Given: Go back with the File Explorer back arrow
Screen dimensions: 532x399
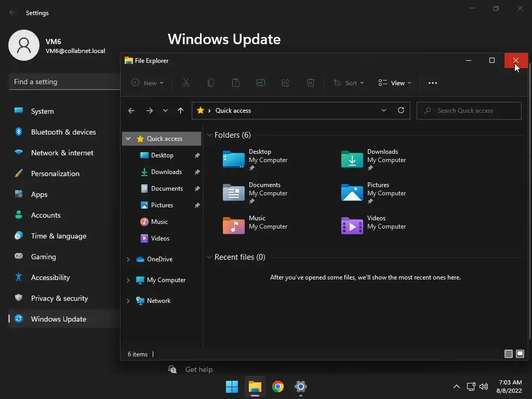Looking at the screenshot, I should [x=131, y=111].
